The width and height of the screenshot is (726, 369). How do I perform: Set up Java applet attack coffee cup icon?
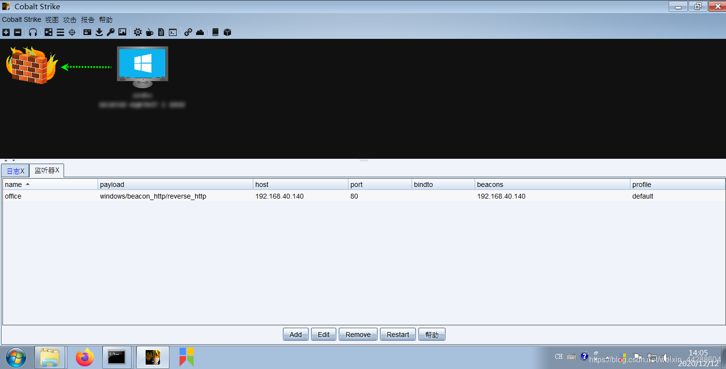tap(149, 32)
